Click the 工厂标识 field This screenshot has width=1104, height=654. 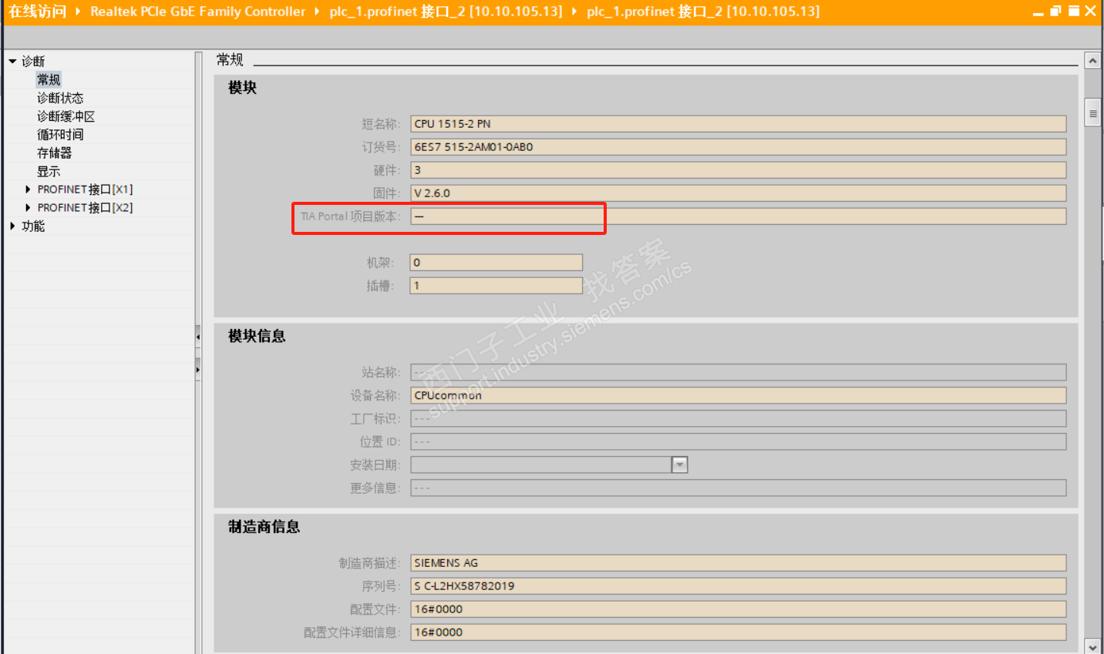coord(739,419)
